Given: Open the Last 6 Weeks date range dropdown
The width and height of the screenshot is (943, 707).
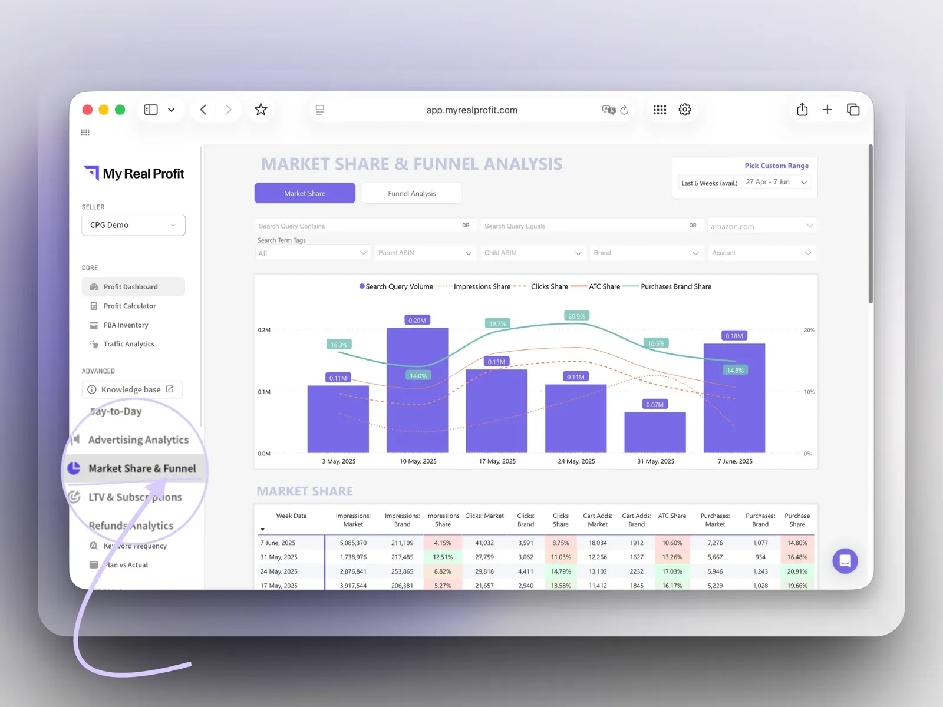Looking at the screenshot, I should point(744,183).
